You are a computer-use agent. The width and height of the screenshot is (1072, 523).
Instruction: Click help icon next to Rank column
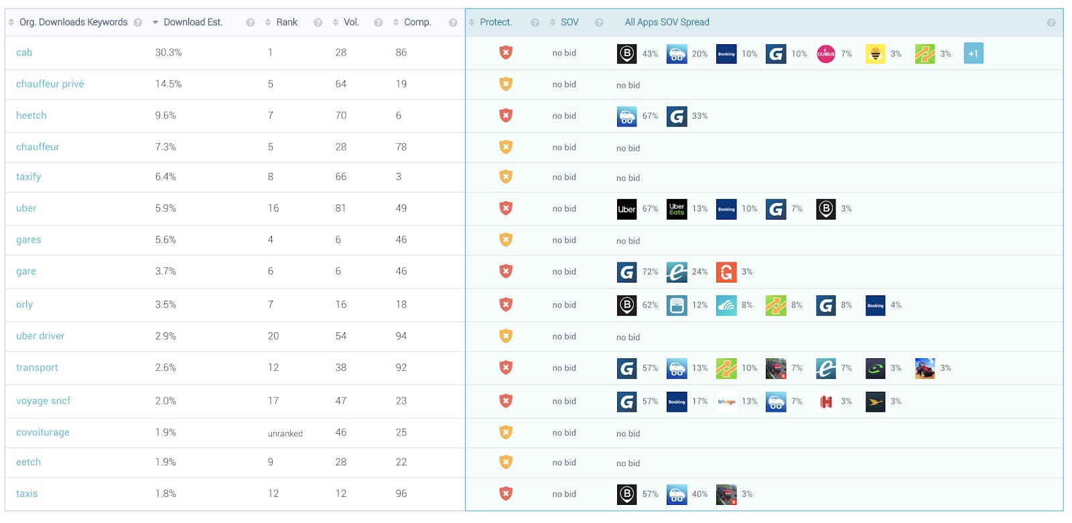coord(318,23)
